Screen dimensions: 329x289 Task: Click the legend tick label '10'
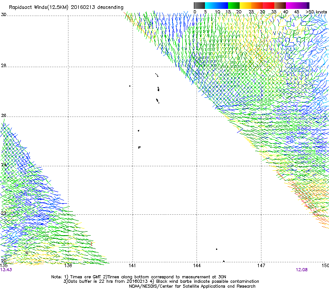[217, 12]
